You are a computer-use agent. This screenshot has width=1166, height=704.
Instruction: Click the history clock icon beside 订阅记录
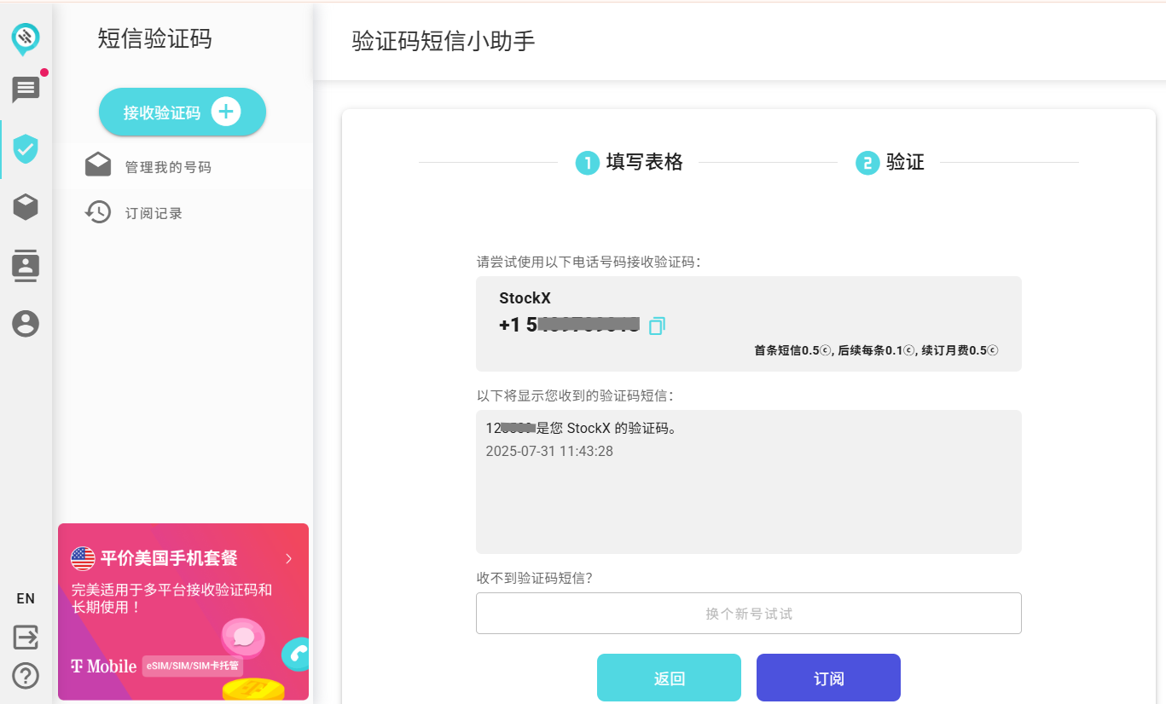point(98,211)
